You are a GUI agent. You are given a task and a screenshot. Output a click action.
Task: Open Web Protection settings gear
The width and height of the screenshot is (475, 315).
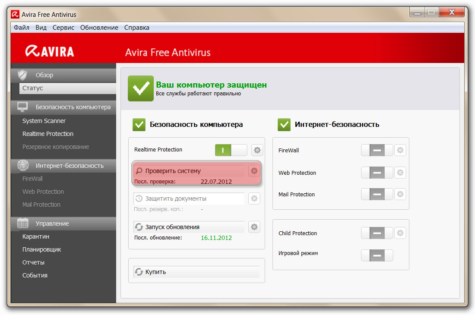coord(400,173)
